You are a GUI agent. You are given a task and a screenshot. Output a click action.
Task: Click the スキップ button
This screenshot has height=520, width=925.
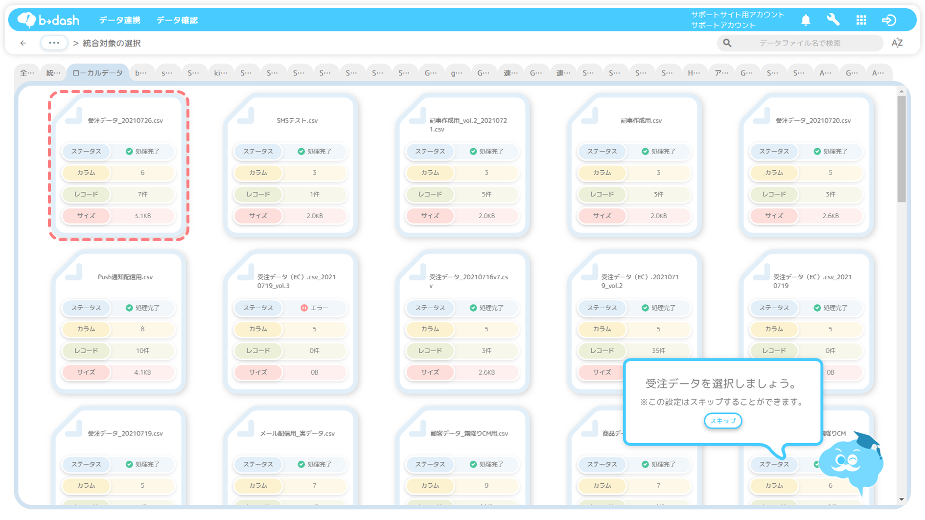(x=723, y=421)
